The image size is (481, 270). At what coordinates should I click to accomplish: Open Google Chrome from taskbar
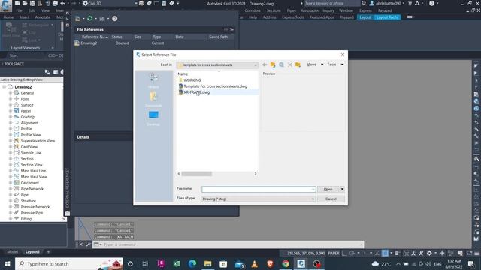[286, 263]
